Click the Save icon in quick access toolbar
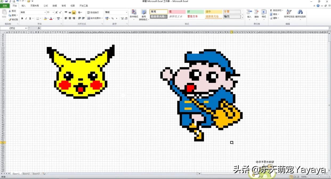The width and height of the screenshot is (331, 179). [6, 1]
